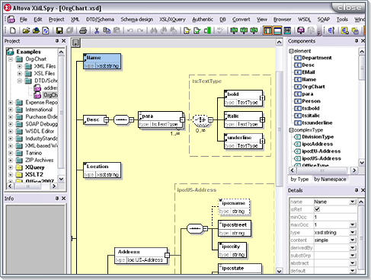This screenshot has height=280, width=371.
Task: Pin or unpin the Project panel
Action: (x=57, y=40)
